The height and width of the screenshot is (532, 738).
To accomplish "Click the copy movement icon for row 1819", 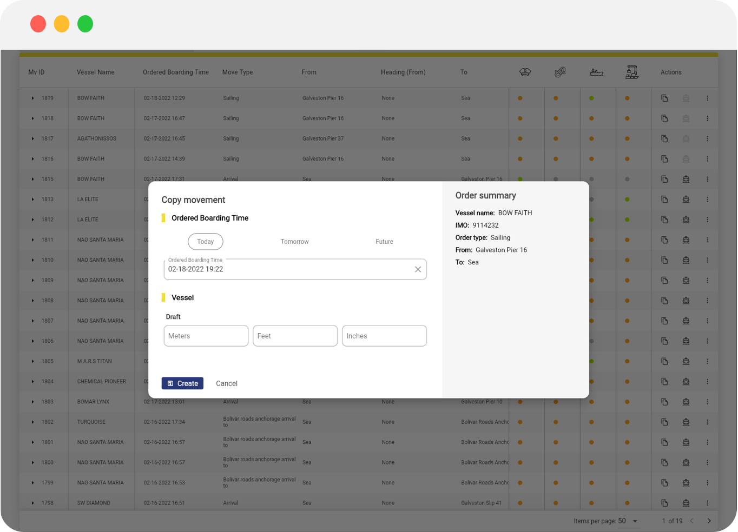I will click(x=664, y=98).
